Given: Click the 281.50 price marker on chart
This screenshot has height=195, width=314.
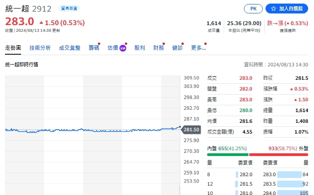Looking at the screenshot, I should [191, 130].
